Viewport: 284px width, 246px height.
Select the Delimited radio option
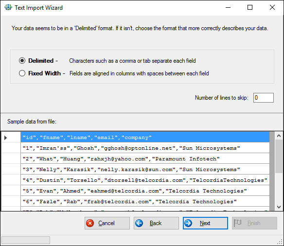22,61
